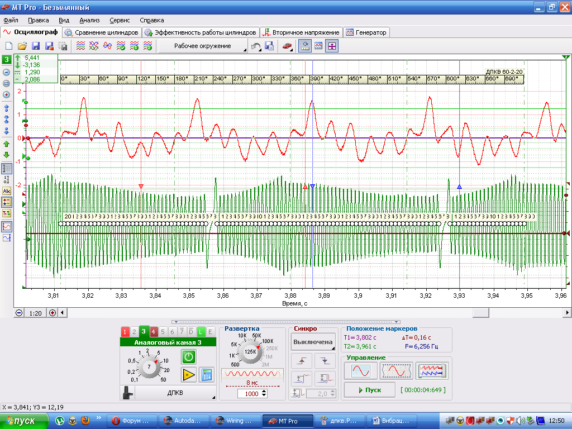Click the left sidebar's red plus zoom-in icon

tap(6, 95)
